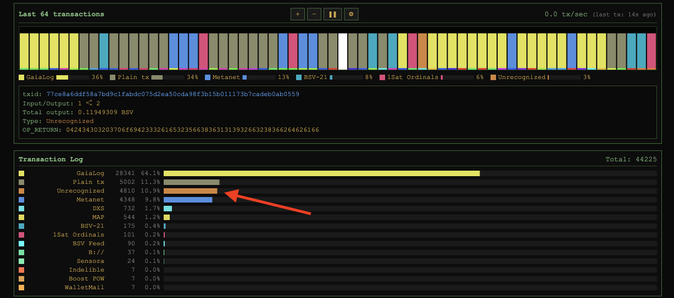Click the BSV Feed color swatch
Viewport: 674px width, 298px height.
[x=21, y=244]
